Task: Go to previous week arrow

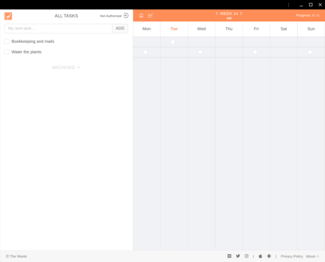Action: pos(217,14)
